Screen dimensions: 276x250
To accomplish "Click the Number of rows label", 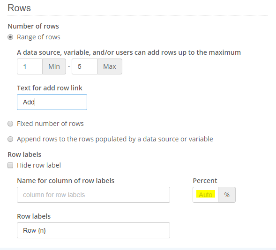I will pyautogui.click(x=33, y=26).
